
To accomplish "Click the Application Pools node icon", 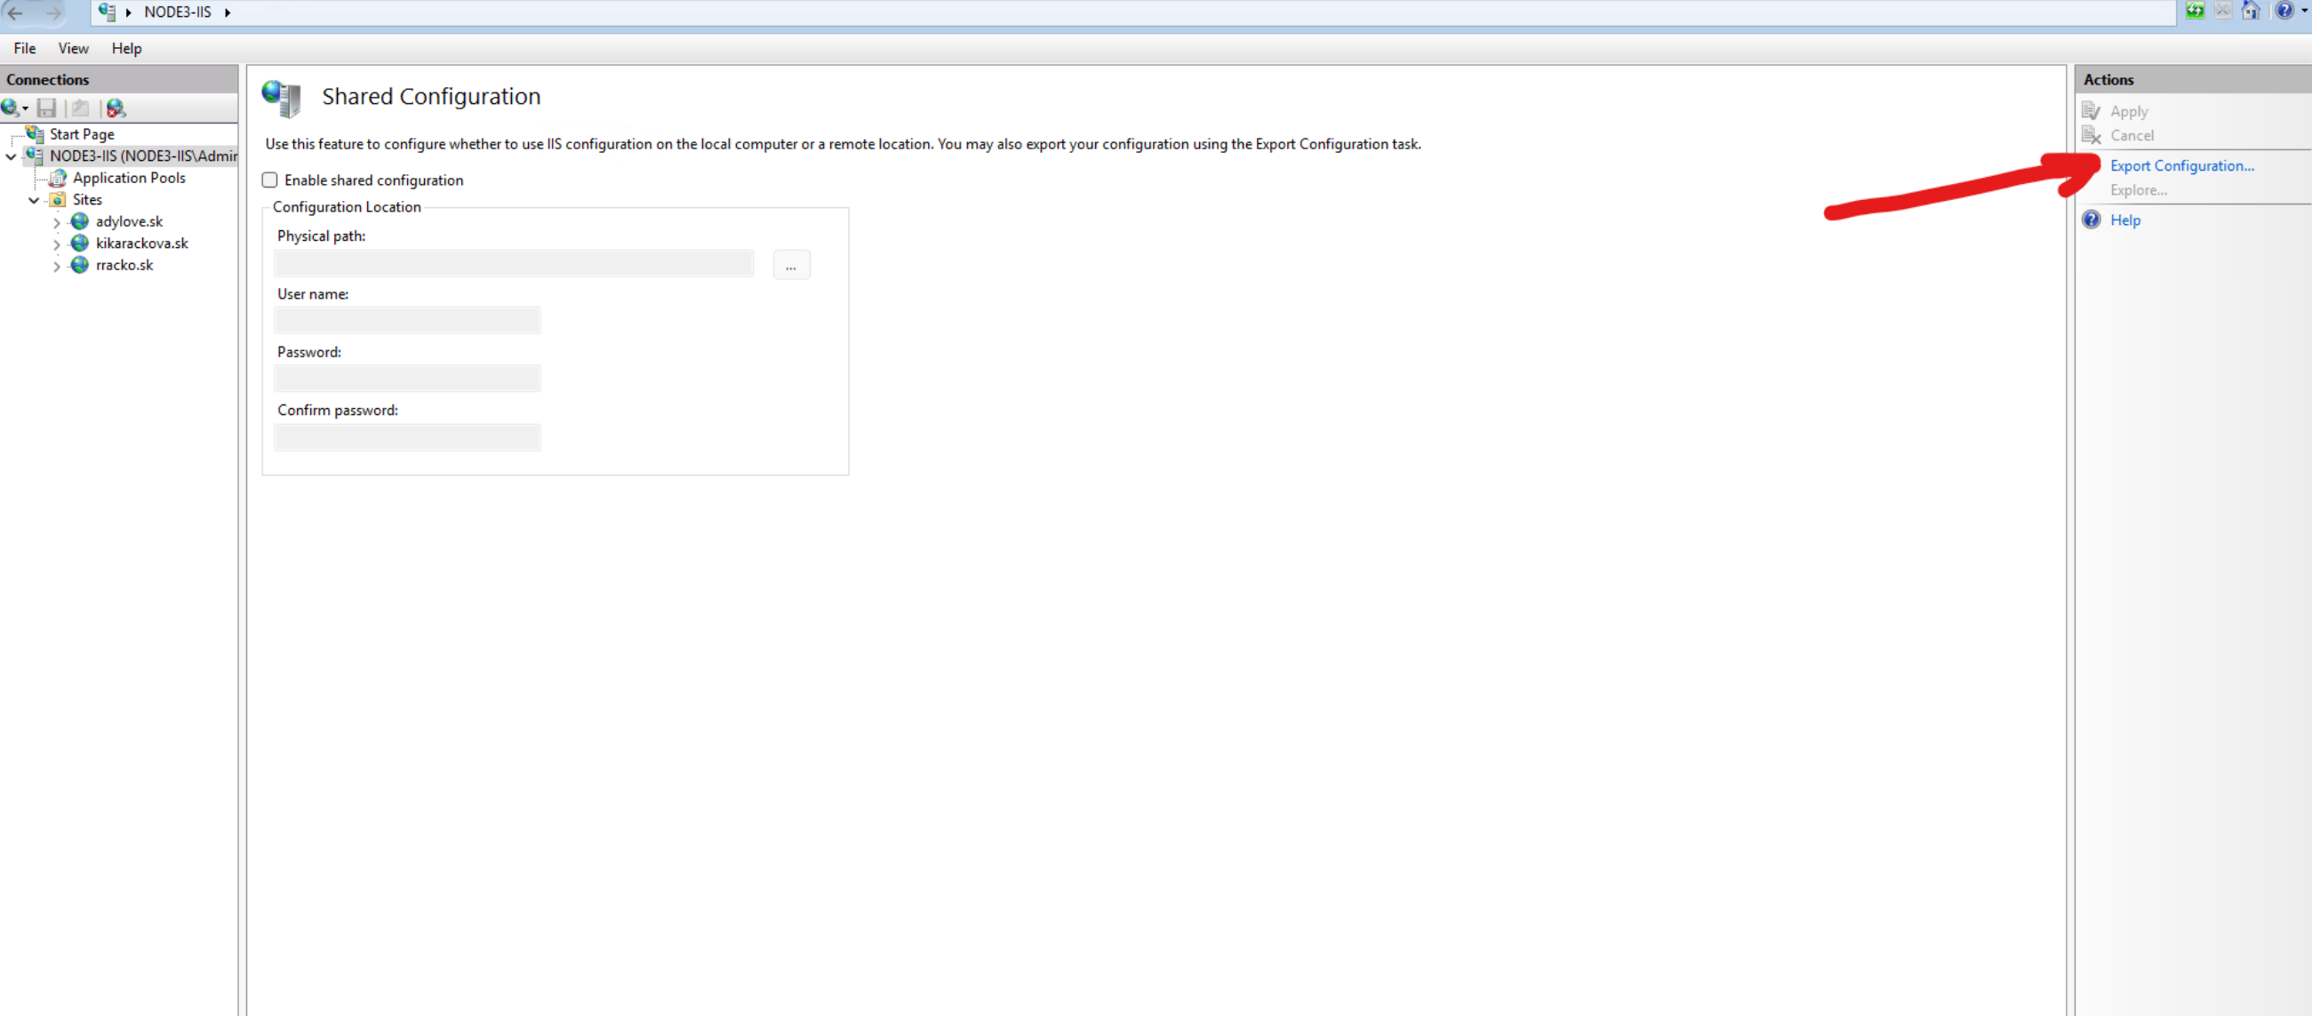I will [x=58, y=178].
